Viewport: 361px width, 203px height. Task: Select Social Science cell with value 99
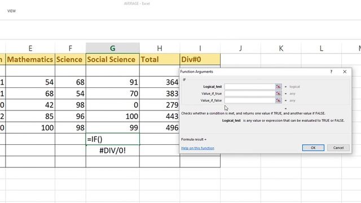tap(113, 127)
